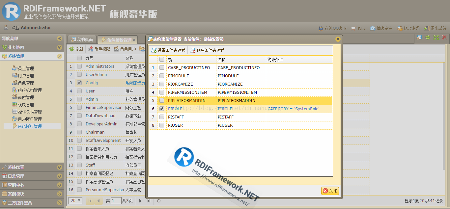Click the green fullscreen arrows icon

click(x=436, y=38)
